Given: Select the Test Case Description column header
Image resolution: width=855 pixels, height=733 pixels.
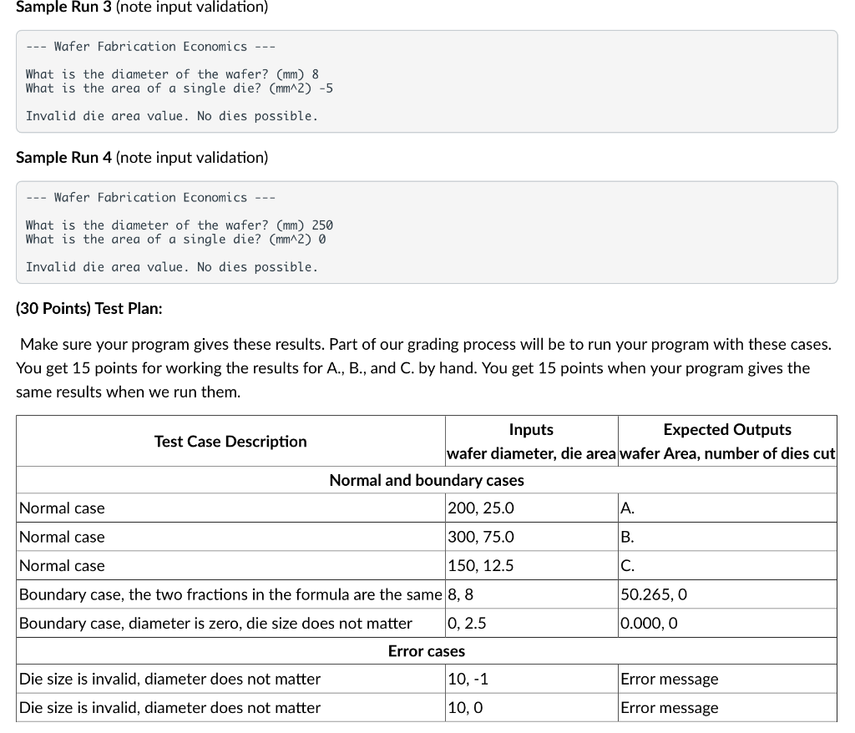Looking at the screenshot, I should [230, 441].
